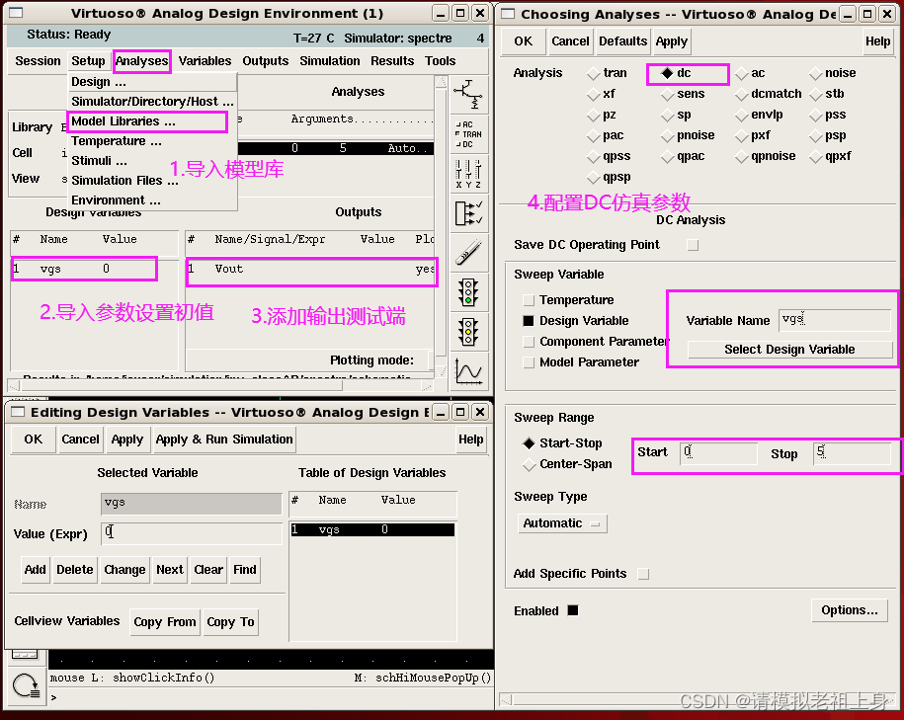This screenshot has height=720, width=904.
Task: Open the Analyses menu
Action: pyautogui.click(x=141, y=61)
